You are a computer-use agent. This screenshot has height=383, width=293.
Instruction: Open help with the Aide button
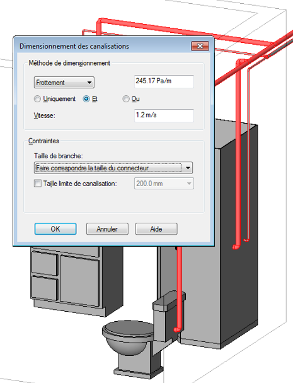pyautogui.click(x=156, y=229)
